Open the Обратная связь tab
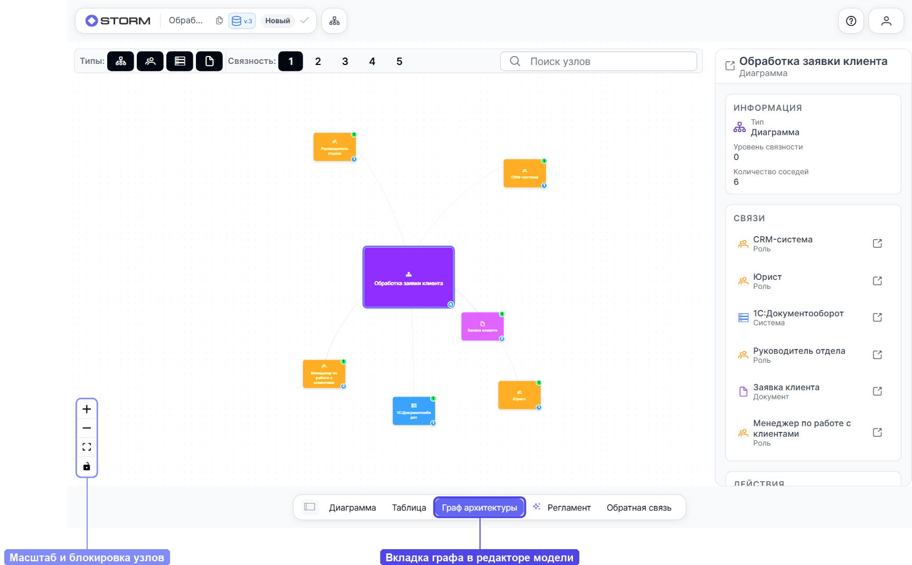Image resolution: width=912 pixels, height=565 pixels. click(639, 507)
